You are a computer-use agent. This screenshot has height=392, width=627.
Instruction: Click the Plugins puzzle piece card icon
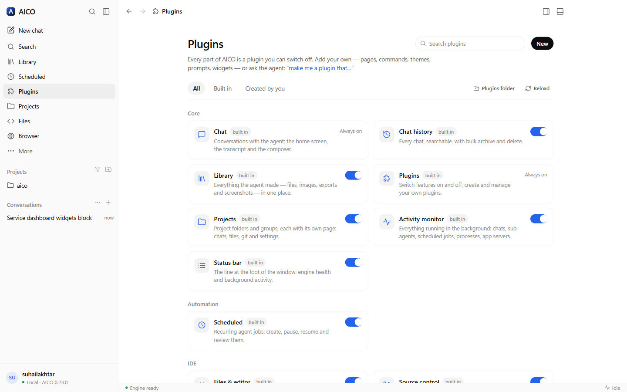(x=387, y=179)
